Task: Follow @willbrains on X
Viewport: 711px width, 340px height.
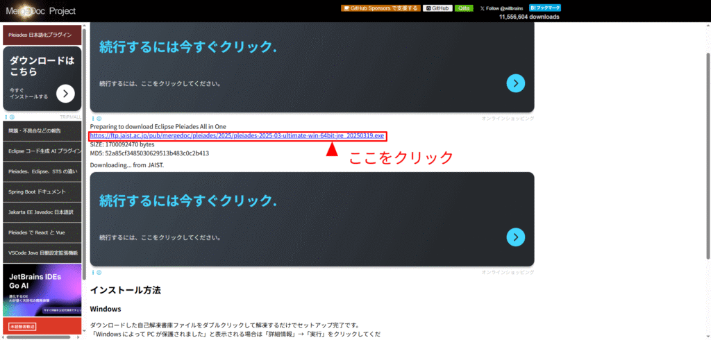Action: pos(501,8)
